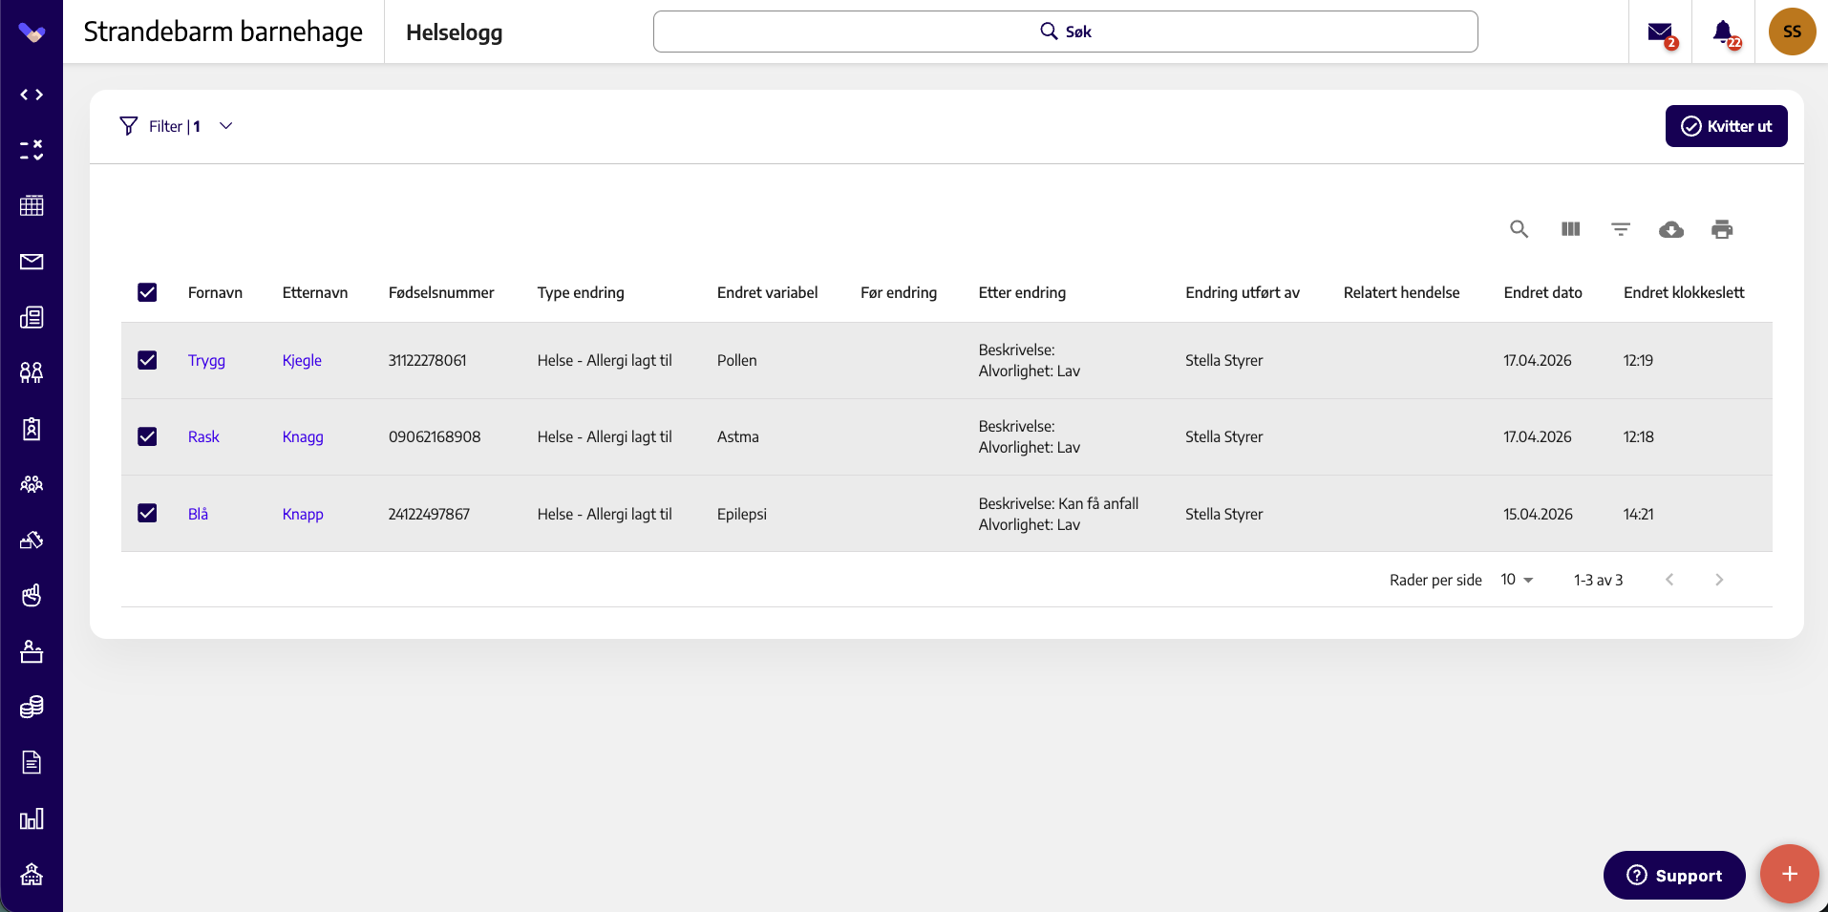Open the view columns icon
Image resolution: width=1828 pixels, height=912 pixels.
tap(1570, 229)
